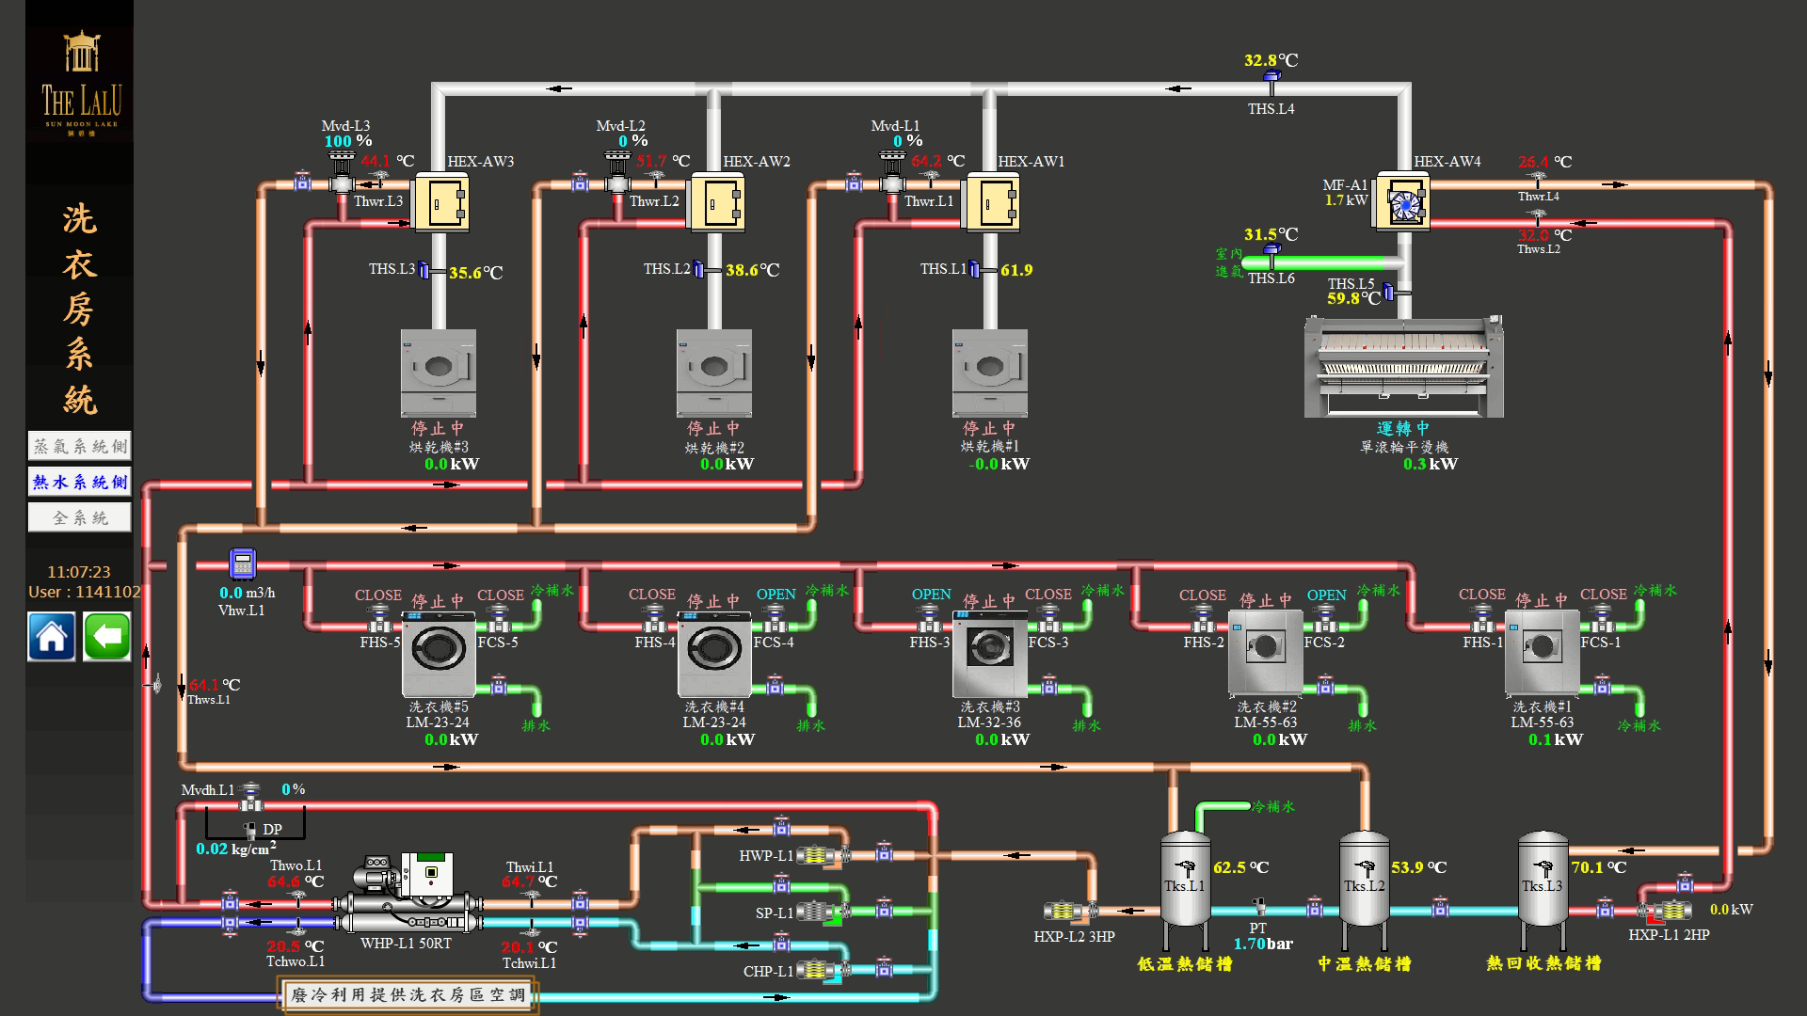Click the Vhw.L1 flow meter icon
1807x1016 pixels.
243,564
